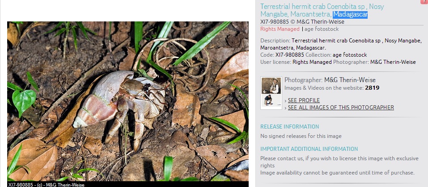Open the M&G Therin-Weise photographer thumbnail
Viewport: 428px width, 187px height.
tap(271, 93)
